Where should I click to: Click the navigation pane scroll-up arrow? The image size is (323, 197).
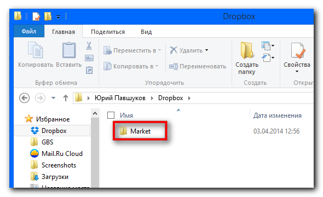(x=95, y=113)
